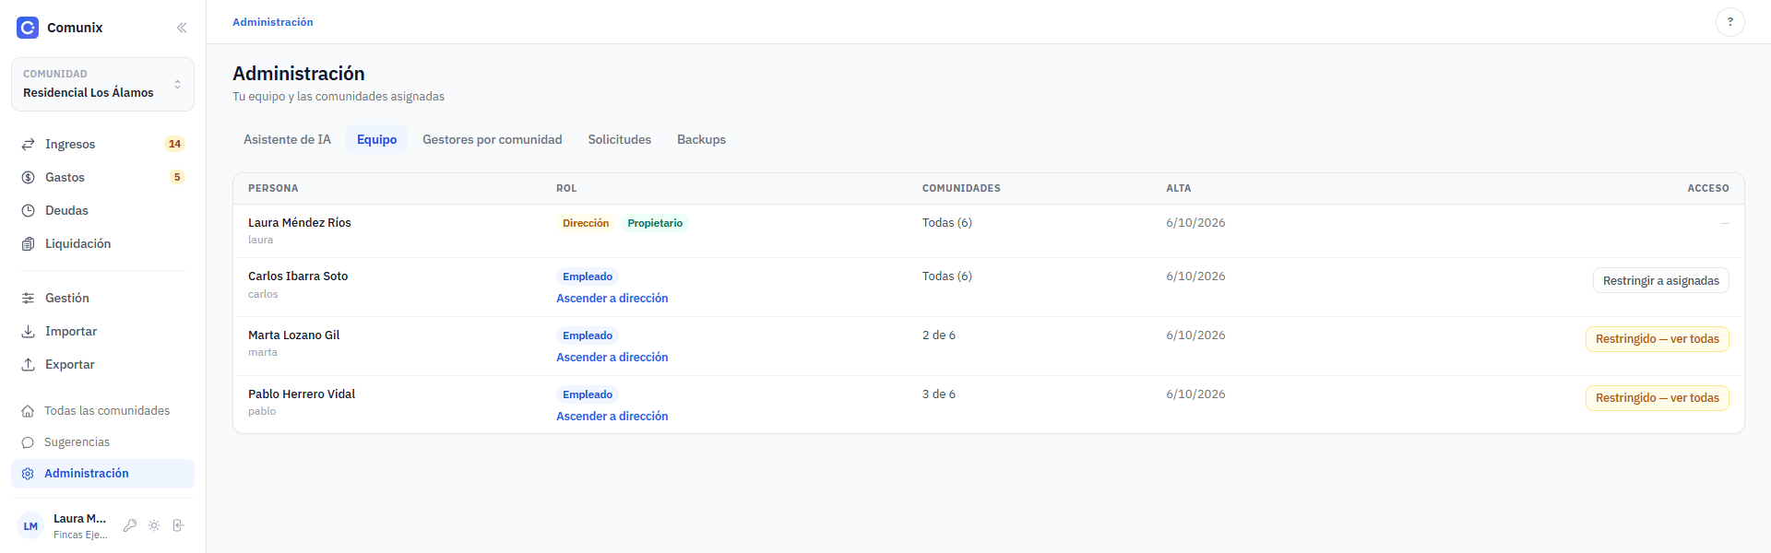1771x553 pixels.
Task: Click the ALTA column header
Action: point(1179,188)
